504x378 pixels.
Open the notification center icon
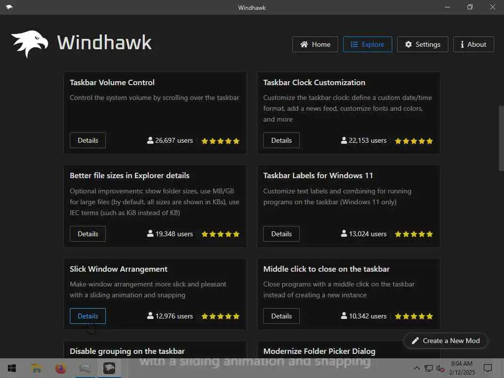click(x=488, y=368)
